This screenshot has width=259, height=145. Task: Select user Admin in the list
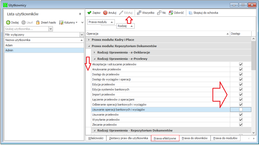pos(44,50)
